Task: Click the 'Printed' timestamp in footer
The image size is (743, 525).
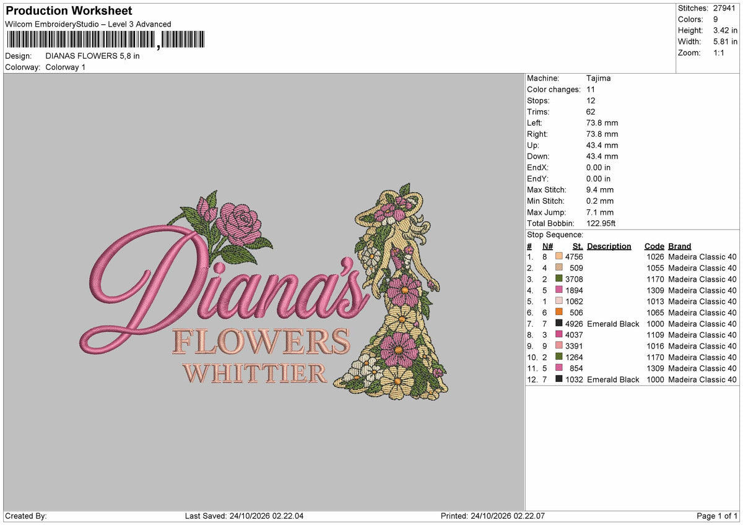Action: [493, 516]
